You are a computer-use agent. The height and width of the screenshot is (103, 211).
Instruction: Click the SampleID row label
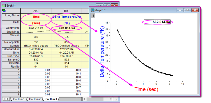(11, 60)
